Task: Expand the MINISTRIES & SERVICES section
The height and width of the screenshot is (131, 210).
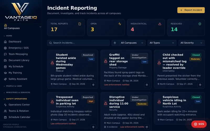Action: 17,92
